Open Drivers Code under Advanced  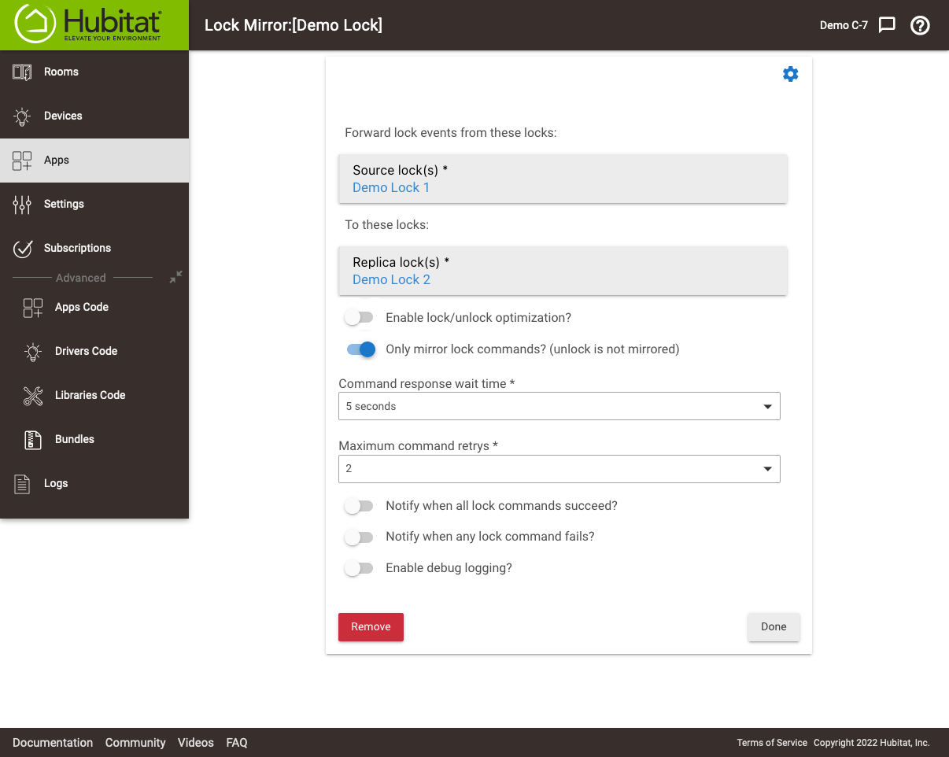click(94, 352)
